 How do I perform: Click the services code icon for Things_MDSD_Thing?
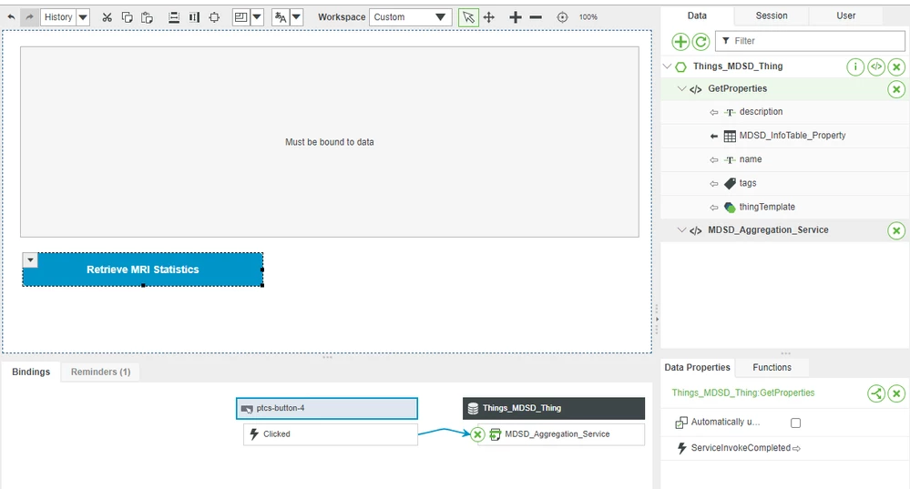[875, 67]
